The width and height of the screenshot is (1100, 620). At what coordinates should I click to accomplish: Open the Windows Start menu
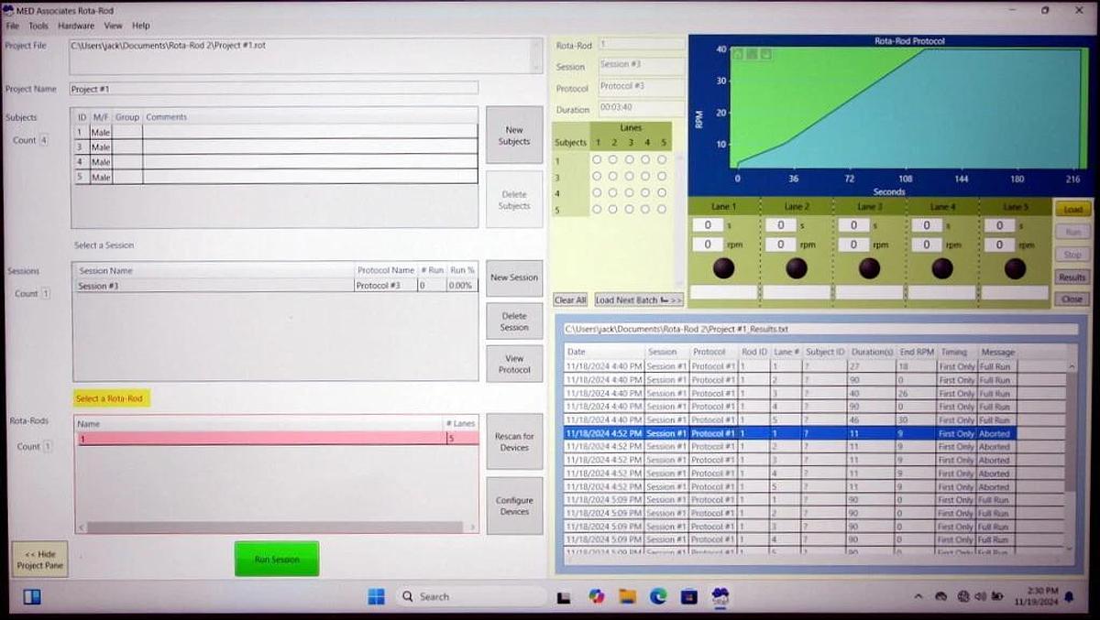(376, 596)
